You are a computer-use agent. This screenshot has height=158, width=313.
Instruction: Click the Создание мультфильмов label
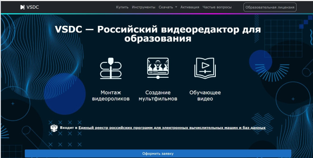point(158,95)
